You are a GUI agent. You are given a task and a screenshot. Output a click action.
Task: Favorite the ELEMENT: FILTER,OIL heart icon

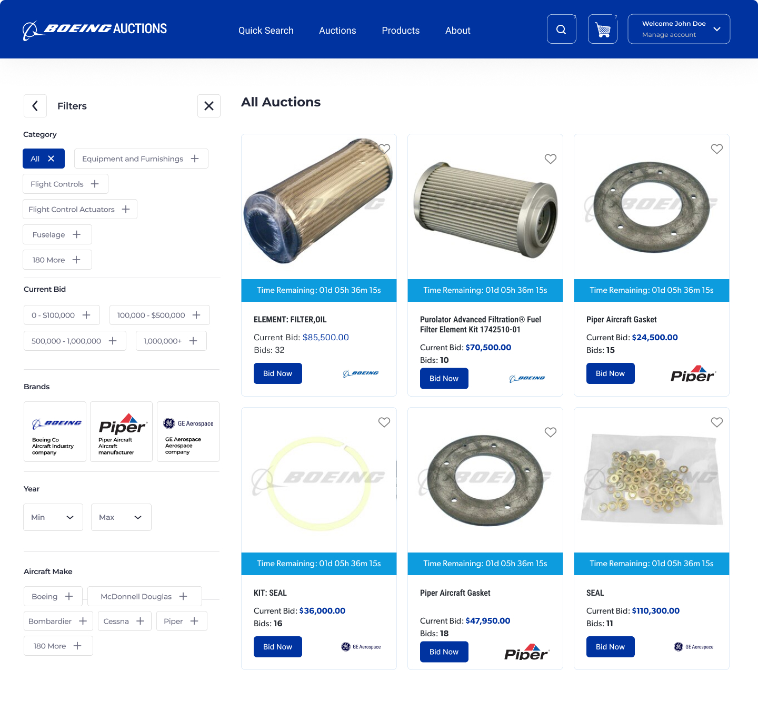coord(384,149)
